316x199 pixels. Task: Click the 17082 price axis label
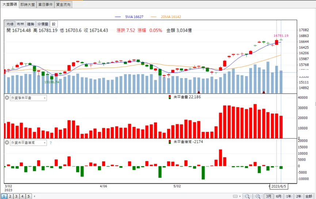pyautogui.click(x=304, y=30)
